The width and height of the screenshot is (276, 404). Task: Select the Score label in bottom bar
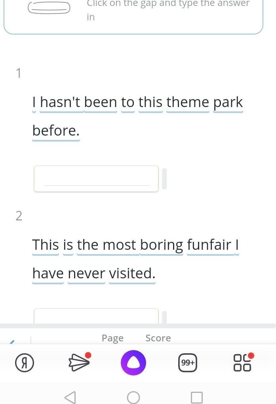pyautogui.click(x=158, y=338)
